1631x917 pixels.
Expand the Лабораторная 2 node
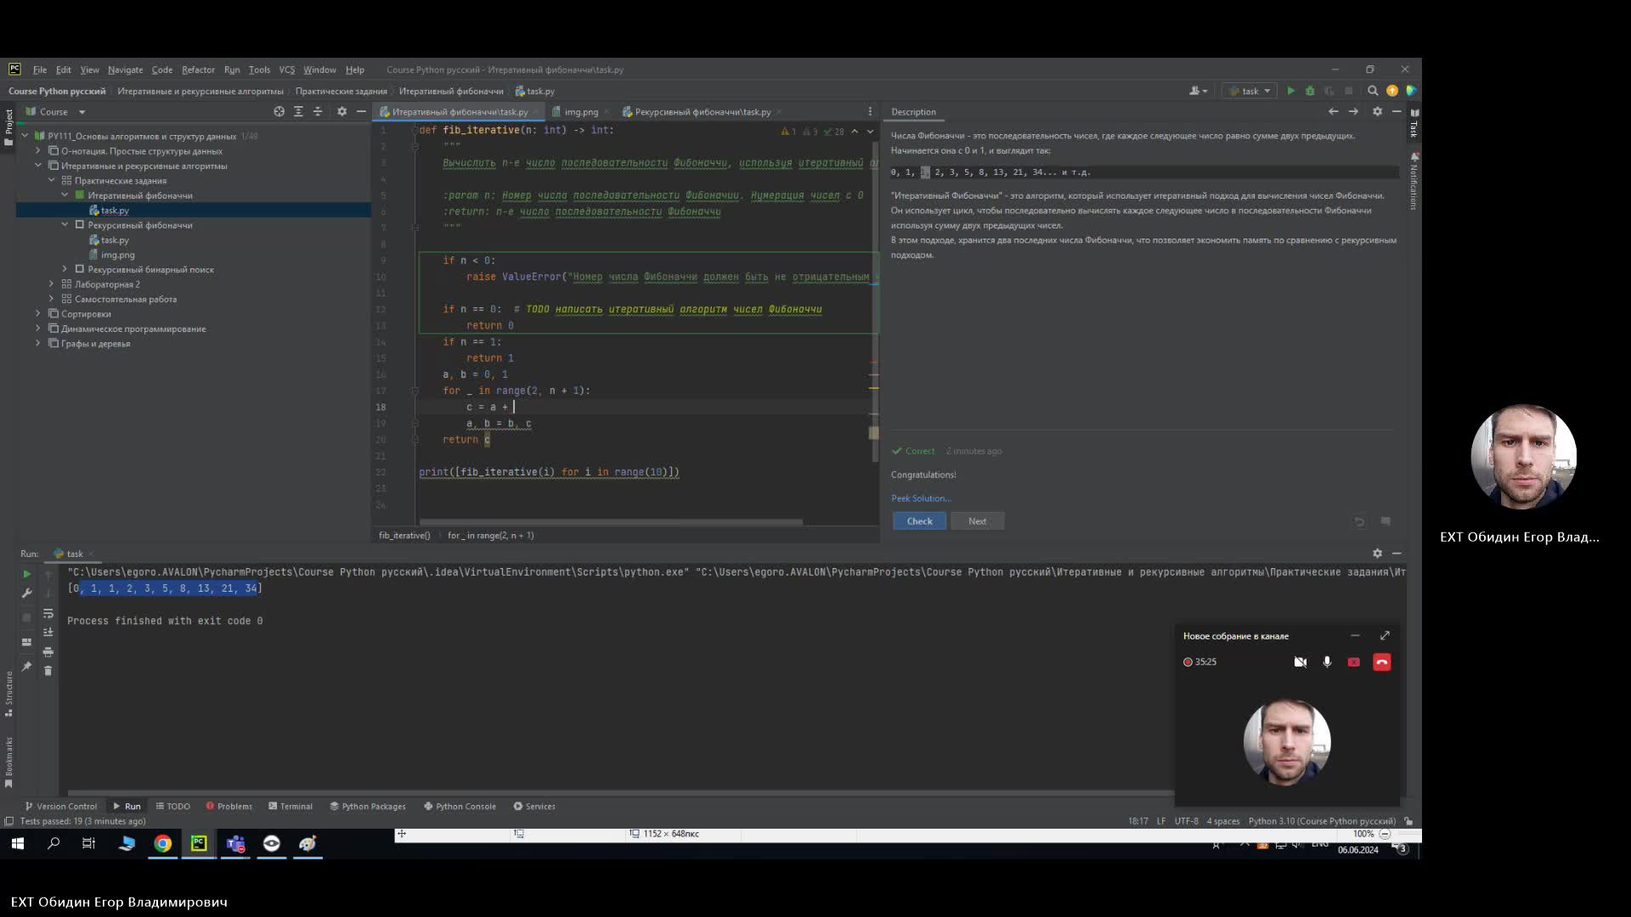coord(52,284)
